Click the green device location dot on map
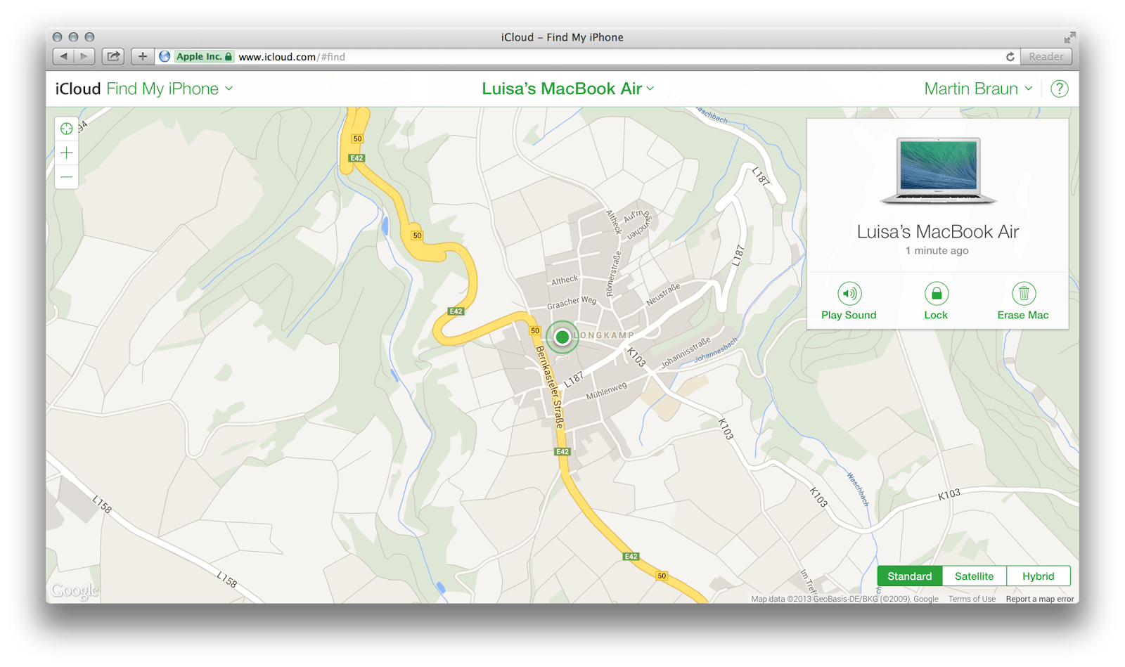This screenshot has height=667, width=1125. (562, 337)
